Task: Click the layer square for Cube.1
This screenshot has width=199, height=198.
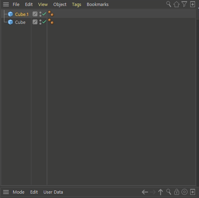Action: [x=35, y=14]
